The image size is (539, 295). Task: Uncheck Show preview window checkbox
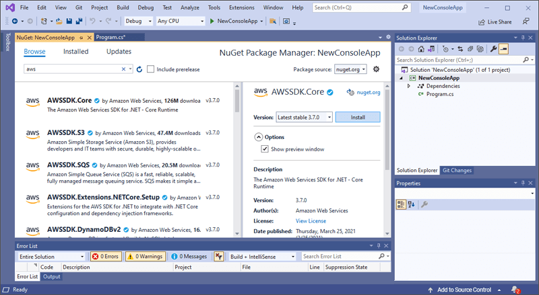265,149
